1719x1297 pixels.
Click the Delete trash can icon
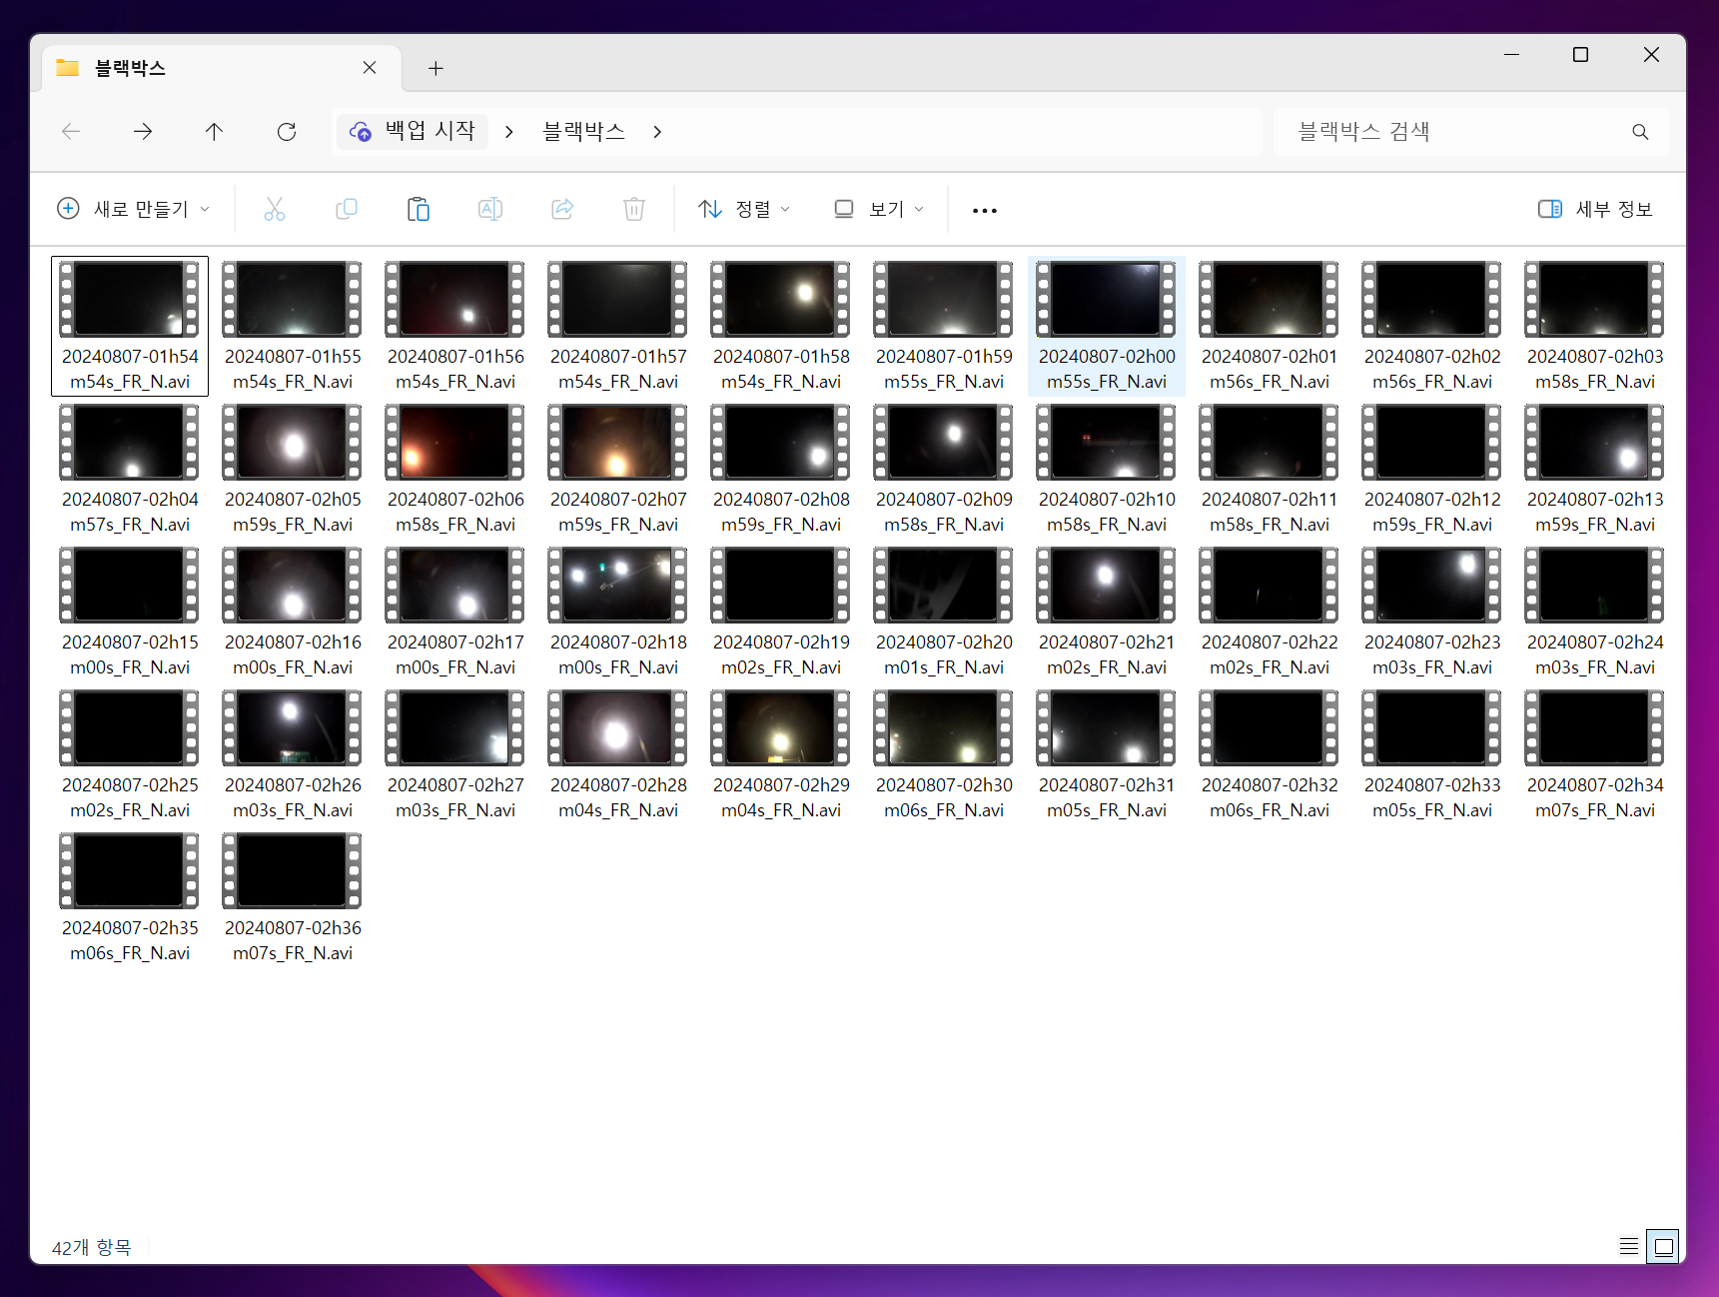point(634,209)
